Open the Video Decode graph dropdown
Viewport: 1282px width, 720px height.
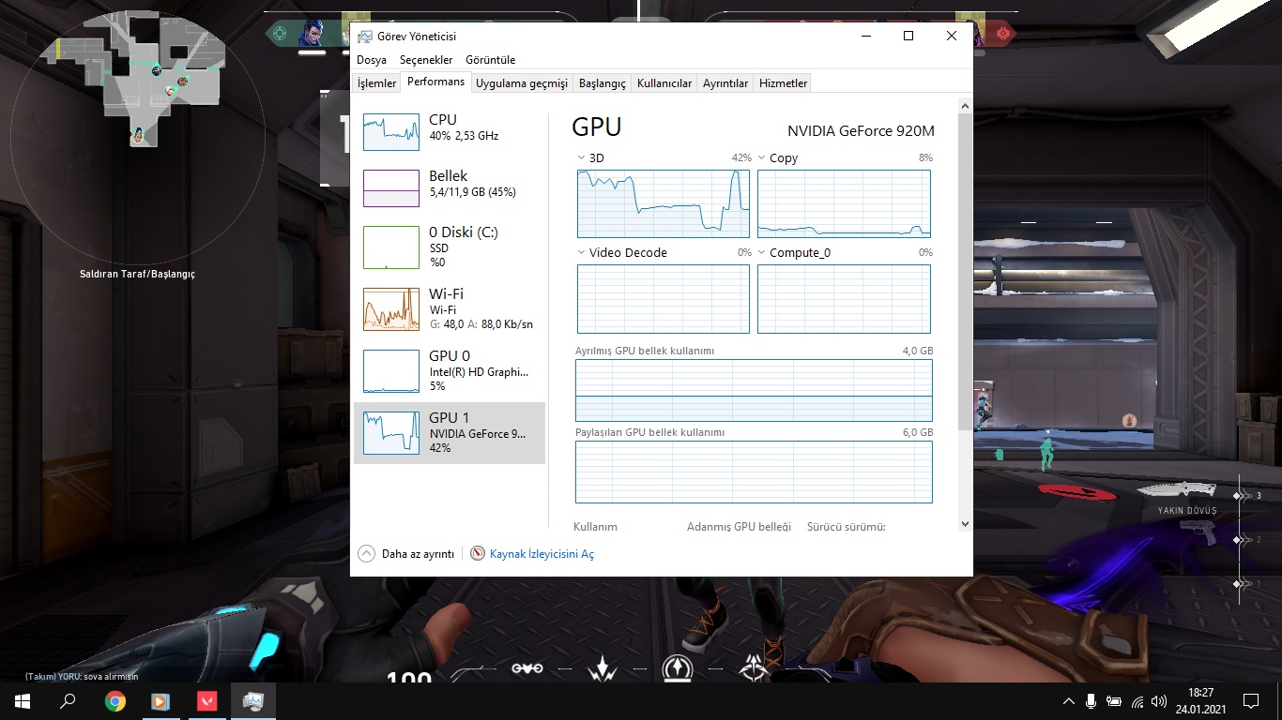click(581, 253)
